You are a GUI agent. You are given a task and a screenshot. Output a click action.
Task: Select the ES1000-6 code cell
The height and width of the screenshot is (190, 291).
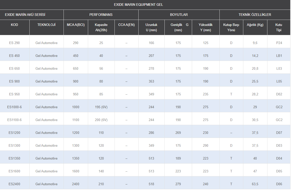(x=15, y=107)
